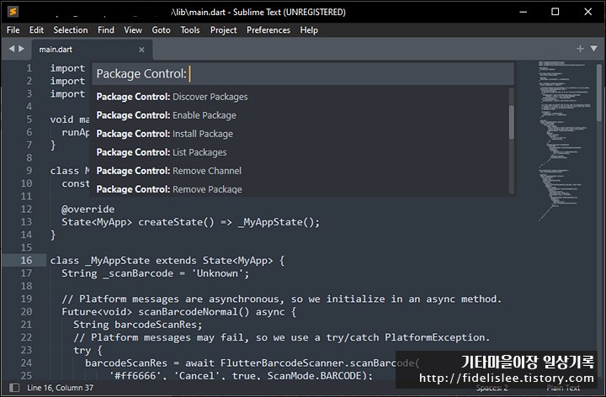Click line number 20 in gutter
The width and height of the screenshot is (606, 397).
[x=26, y=312]
